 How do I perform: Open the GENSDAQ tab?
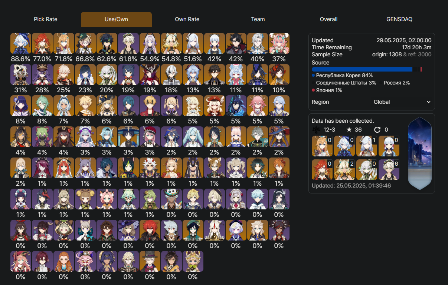click(x=399, y=19)
